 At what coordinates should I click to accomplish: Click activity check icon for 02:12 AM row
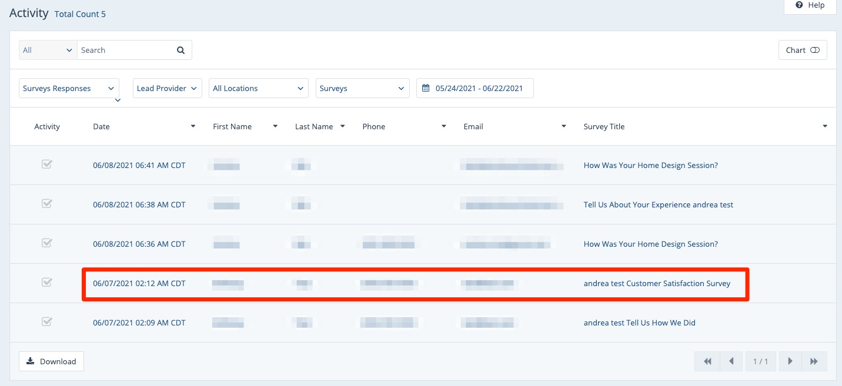[47, 283]
